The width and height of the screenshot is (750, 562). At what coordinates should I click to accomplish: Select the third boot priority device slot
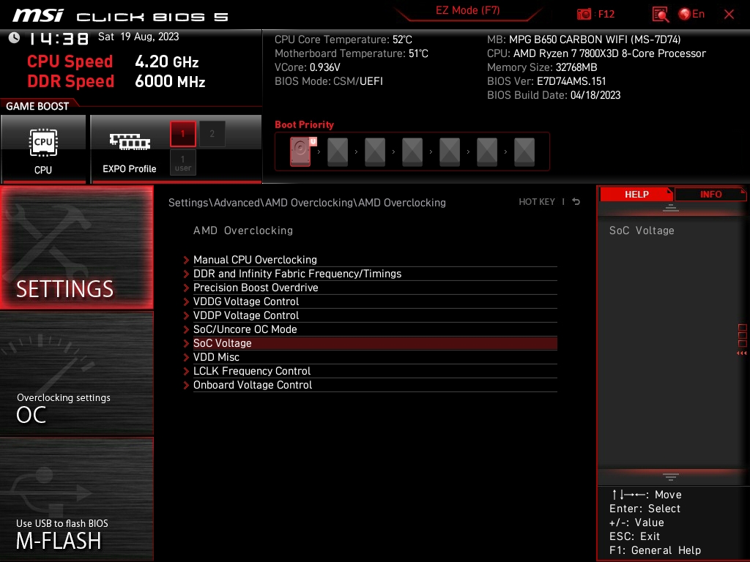[x=375, y=152]
